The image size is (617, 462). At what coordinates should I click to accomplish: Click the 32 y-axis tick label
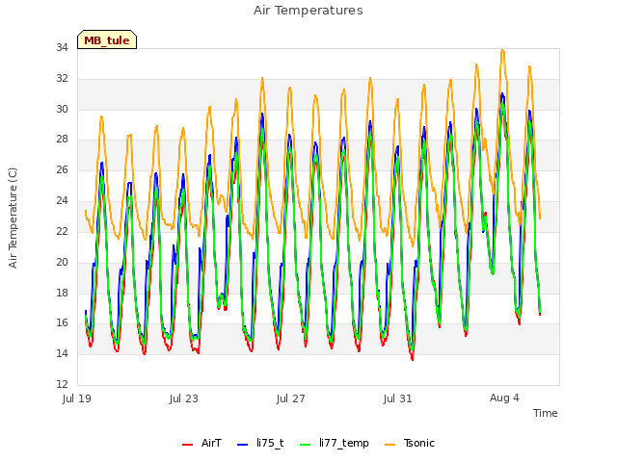pos(62,79)
